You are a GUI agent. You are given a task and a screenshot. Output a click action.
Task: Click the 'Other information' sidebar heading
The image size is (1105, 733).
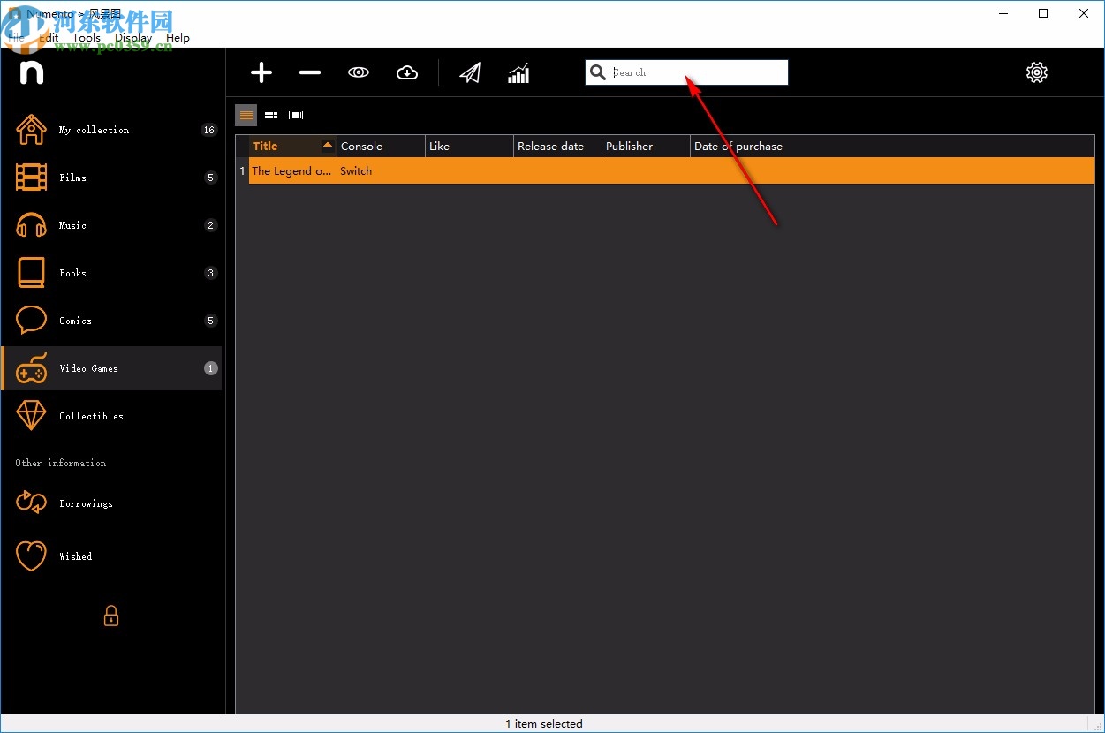60,463
